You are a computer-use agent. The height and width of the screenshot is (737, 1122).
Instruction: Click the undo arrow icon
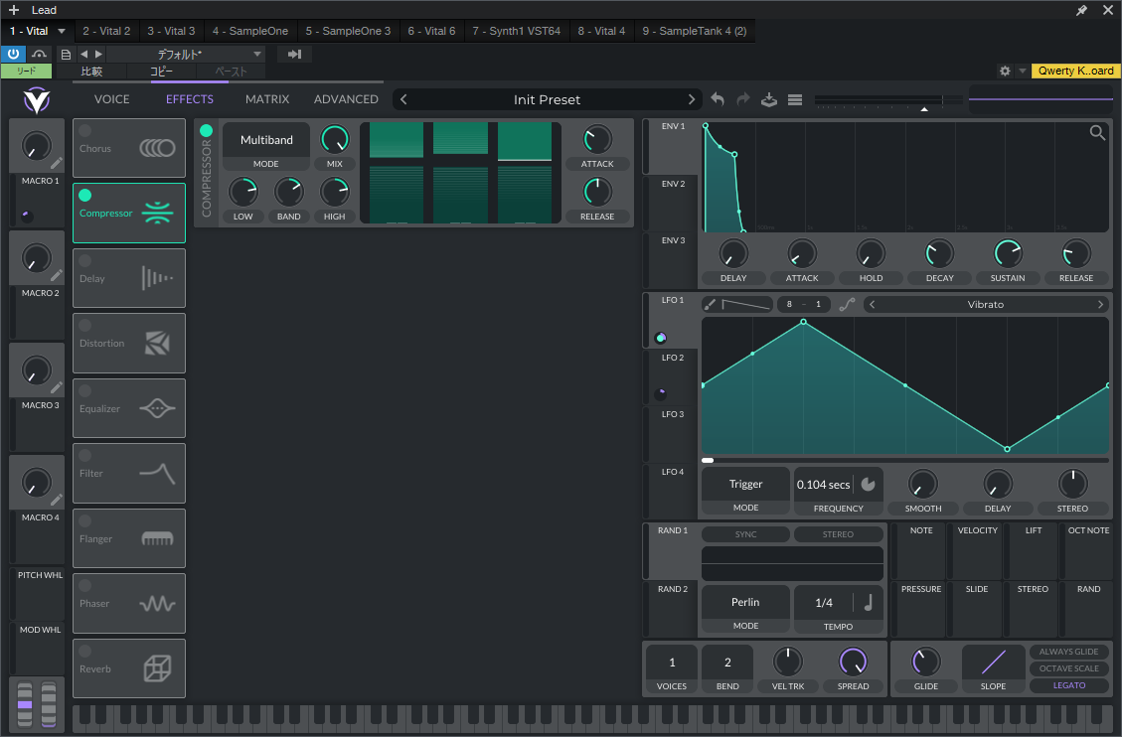(718, 99)
